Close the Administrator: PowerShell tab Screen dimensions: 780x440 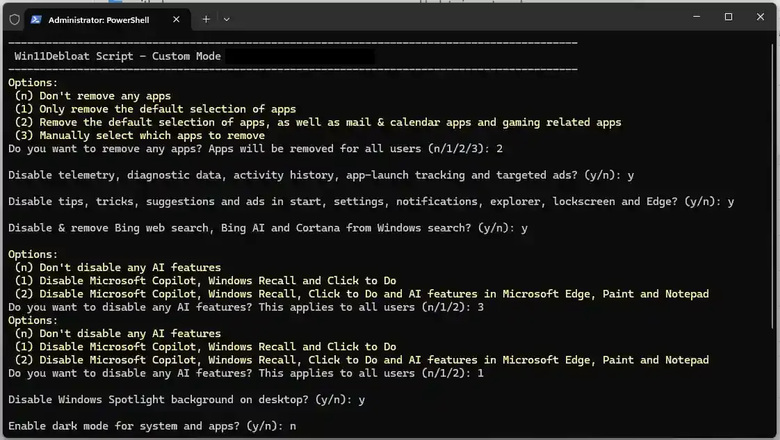pyautogui.click(x=177, y=19)
